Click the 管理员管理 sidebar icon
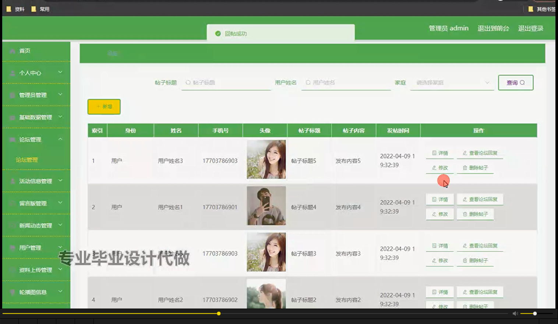Image resolution: width=558 pixels, height=324 pixels. click(x=12, y=95)
